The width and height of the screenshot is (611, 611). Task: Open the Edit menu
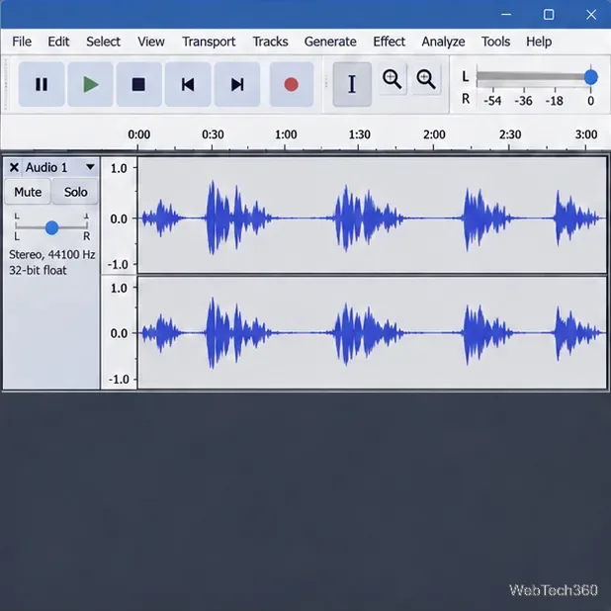(x=58, y=42)
